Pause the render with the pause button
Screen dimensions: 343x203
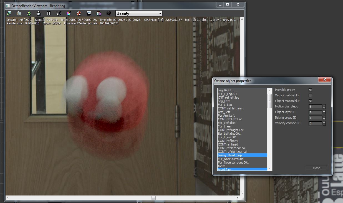coord(49,13)
